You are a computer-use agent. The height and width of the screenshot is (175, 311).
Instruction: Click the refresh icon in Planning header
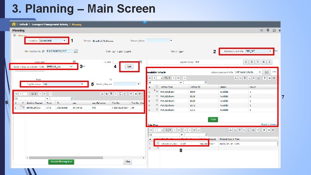tap(274, 30)
